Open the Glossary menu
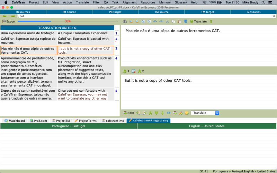This screenshot has height=173, width=277. coord(180,2)
